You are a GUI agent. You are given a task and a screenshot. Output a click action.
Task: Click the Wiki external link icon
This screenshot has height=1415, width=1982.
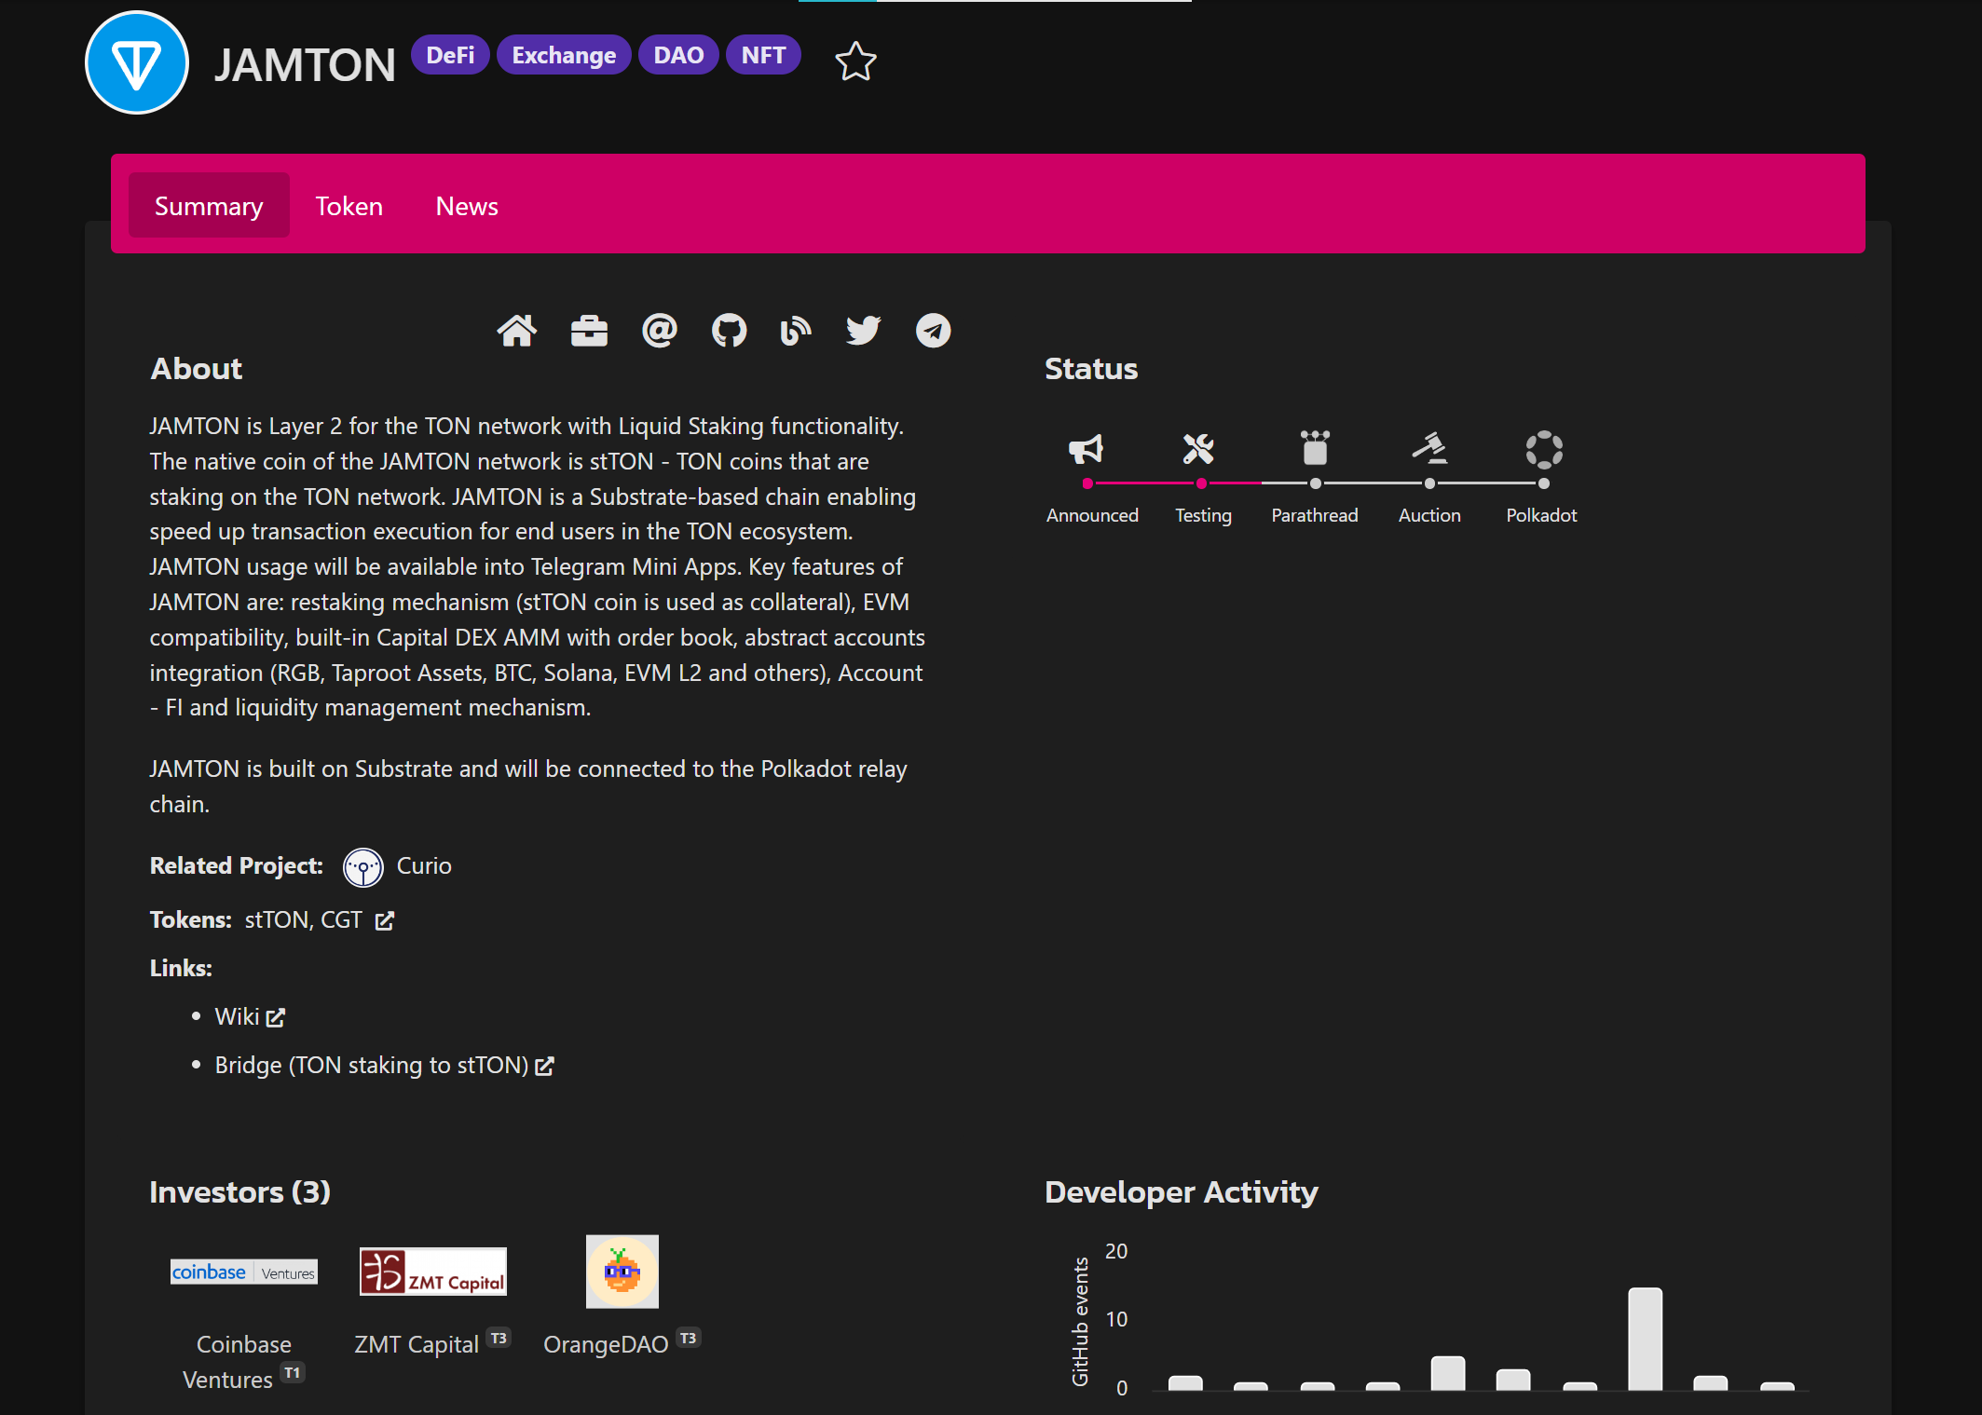click(x=276, y=1018)
